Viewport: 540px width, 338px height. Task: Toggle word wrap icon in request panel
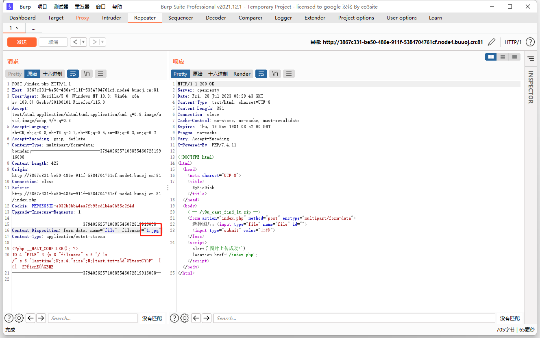73,74
